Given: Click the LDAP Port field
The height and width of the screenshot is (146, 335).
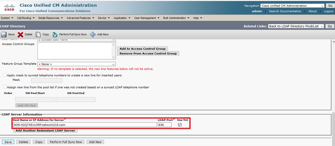Looking at the screenshot, I should [x=164, y=125].
